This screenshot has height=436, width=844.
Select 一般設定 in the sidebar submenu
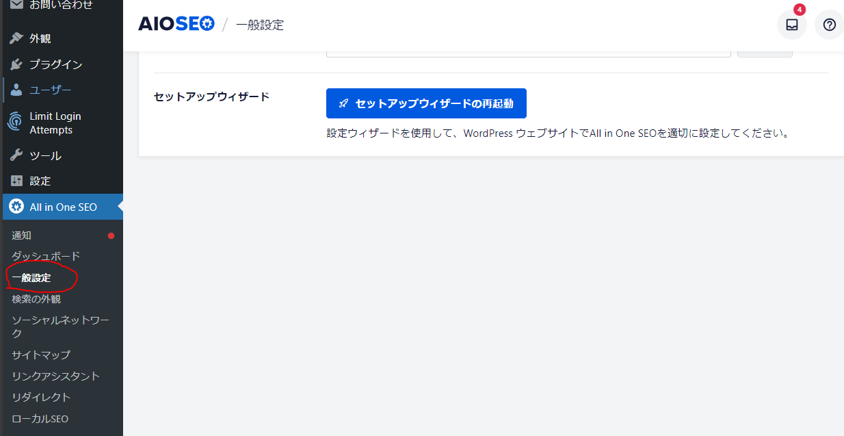(31, 278)
